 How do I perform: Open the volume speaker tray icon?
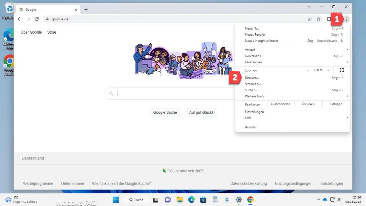[339, 200]
